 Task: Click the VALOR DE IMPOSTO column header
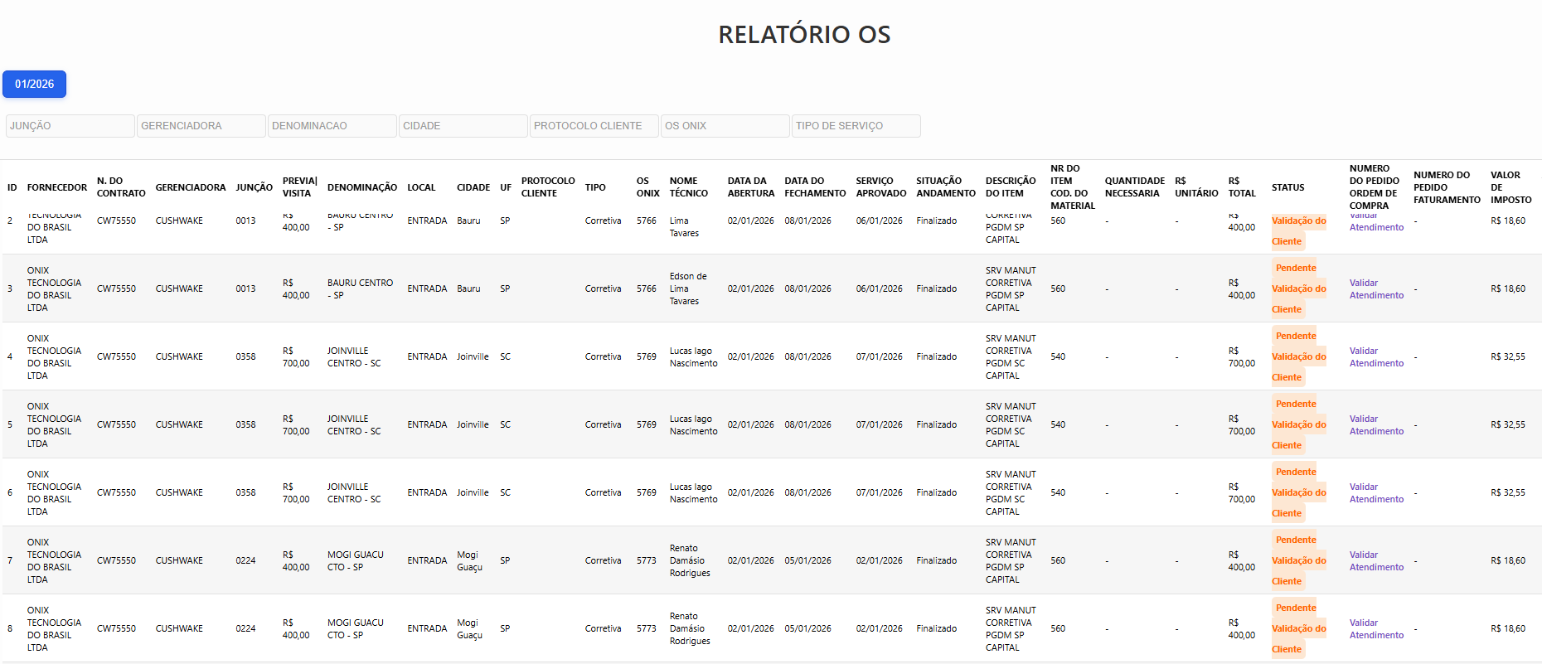click(1510, 187)
